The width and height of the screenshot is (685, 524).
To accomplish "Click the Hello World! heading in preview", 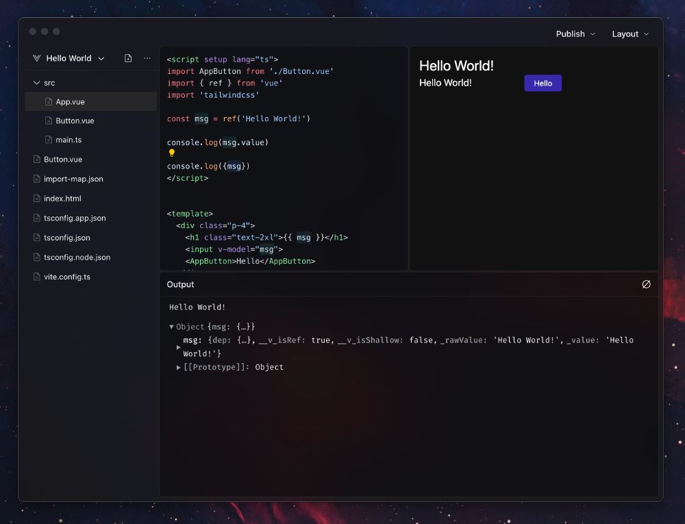I will (x=456, y=66).
